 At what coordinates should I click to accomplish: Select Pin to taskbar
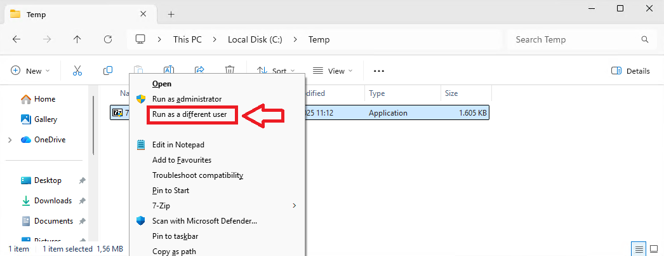tap(217, 236)
